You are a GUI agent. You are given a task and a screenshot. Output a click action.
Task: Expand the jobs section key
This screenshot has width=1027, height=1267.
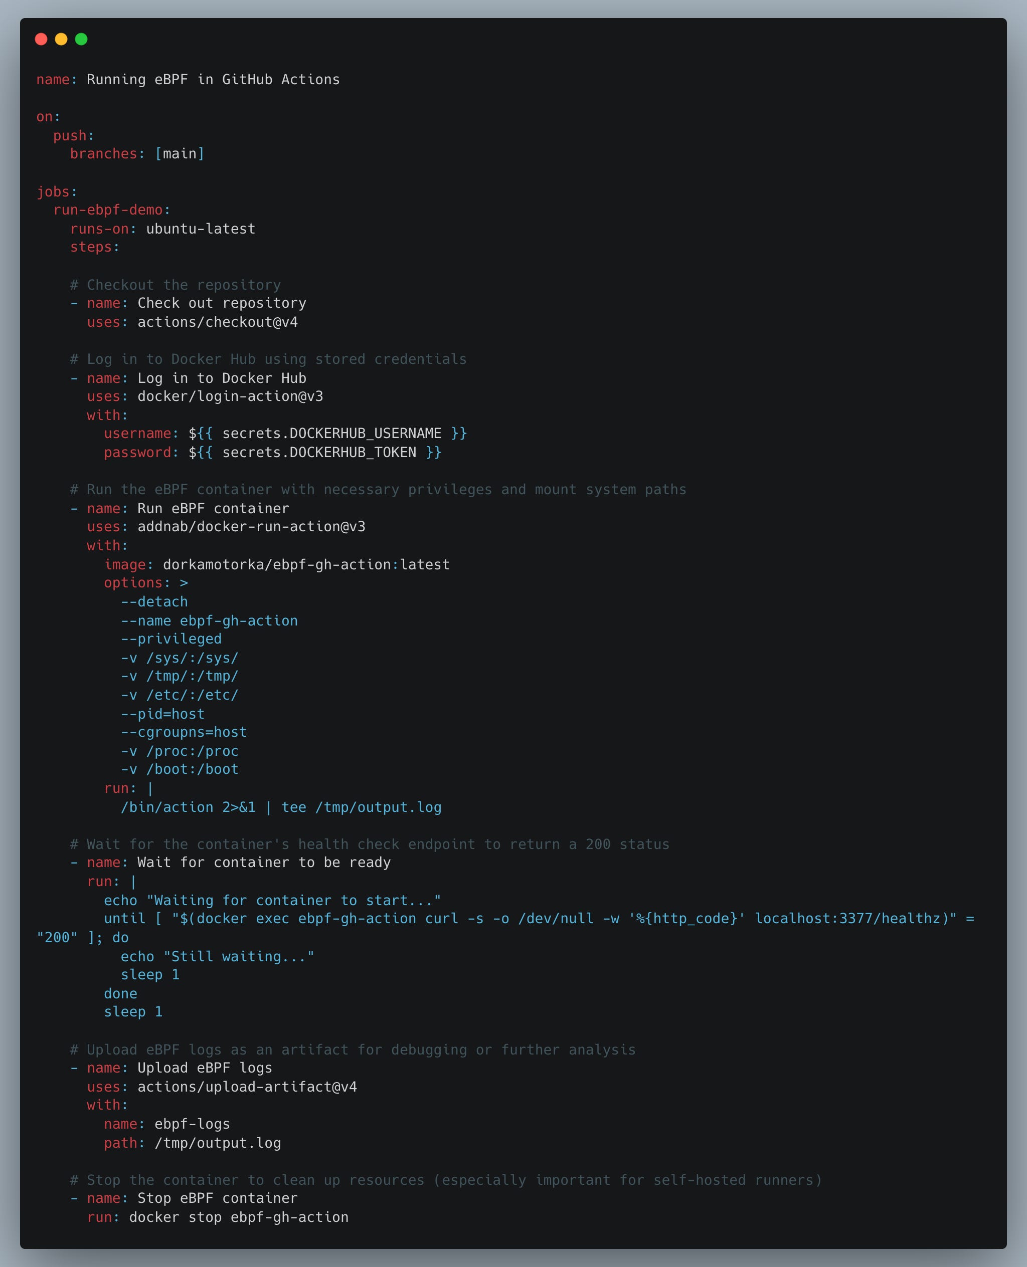55,191
